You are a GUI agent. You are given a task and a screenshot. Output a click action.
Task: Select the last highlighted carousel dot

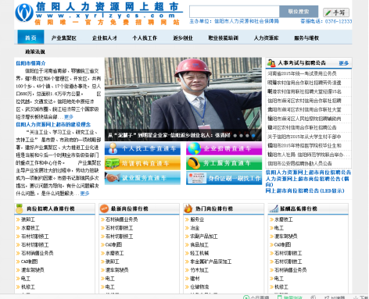pyautogui.click(x=253, y=136)
